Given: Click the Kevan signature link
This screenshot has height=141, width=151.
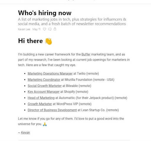Looking at the screenshot, I should point(25,133).
